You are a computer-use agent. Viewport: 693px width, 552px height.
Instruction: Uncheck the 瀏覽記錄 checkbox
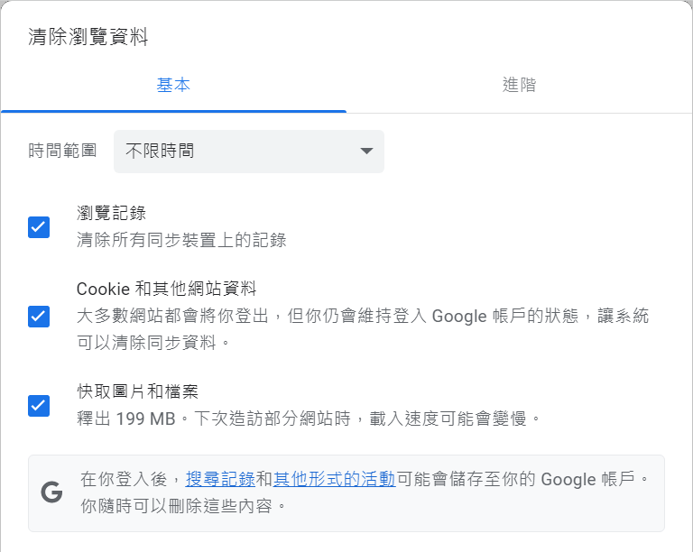click(39, 227)
